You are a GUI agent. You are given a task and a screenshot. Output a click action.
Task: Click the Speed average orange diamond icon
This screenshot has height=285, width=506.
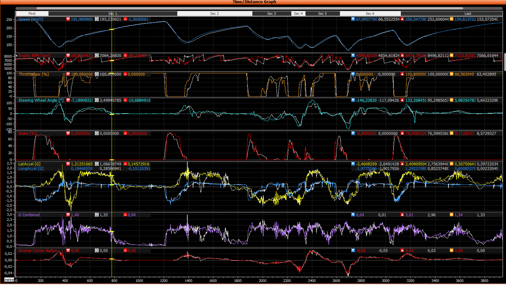click(452, 19)
